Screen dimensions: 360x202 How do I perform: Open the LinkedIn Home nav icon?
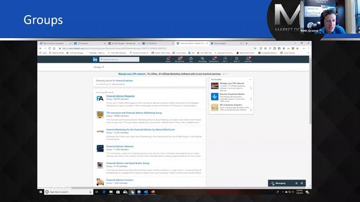[x=168, y=59]
